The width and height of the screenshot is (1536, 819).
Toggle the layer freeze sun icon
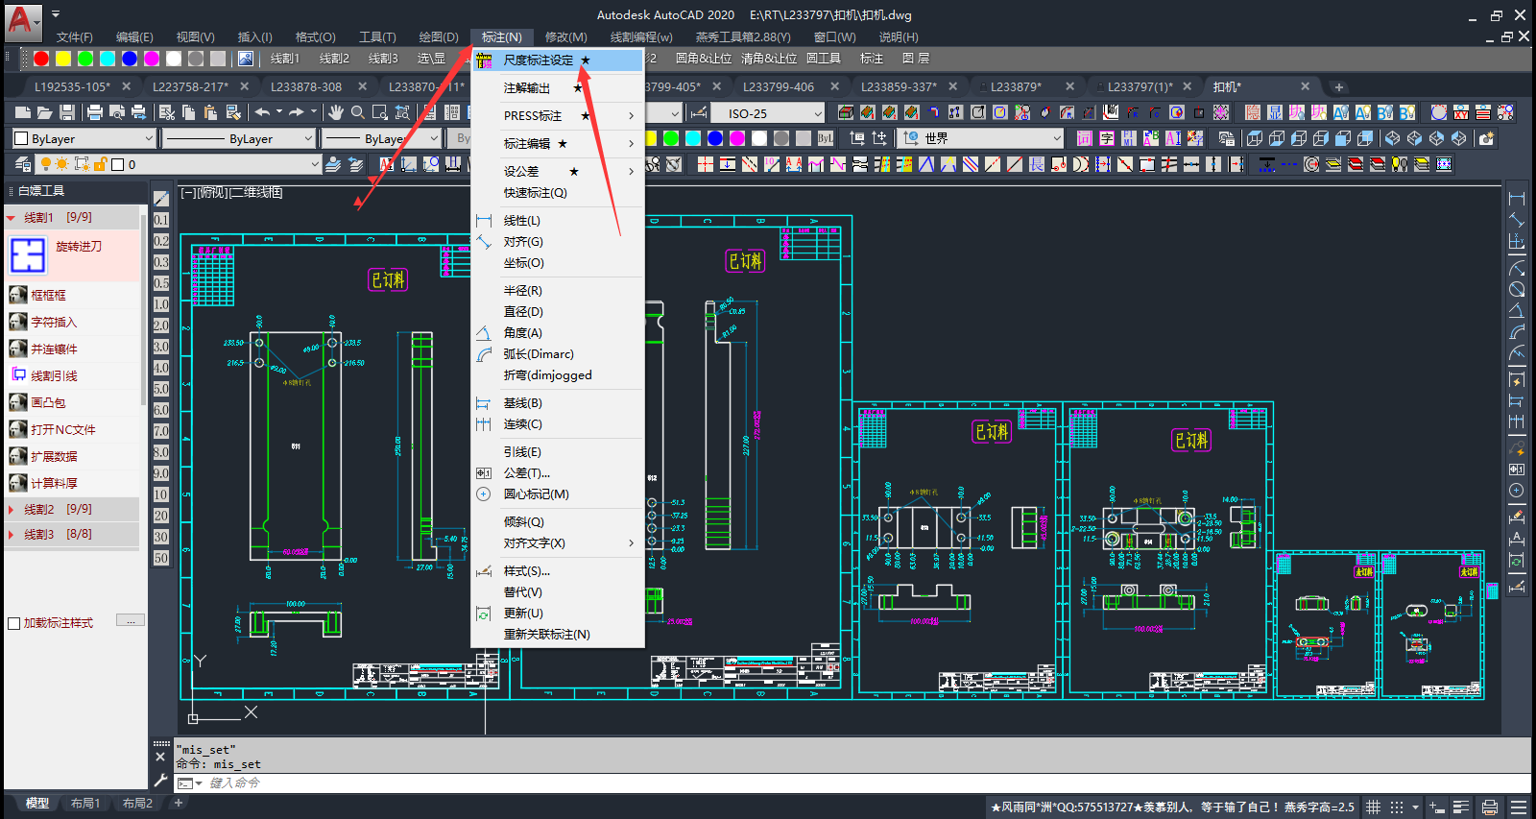(62, 164)
